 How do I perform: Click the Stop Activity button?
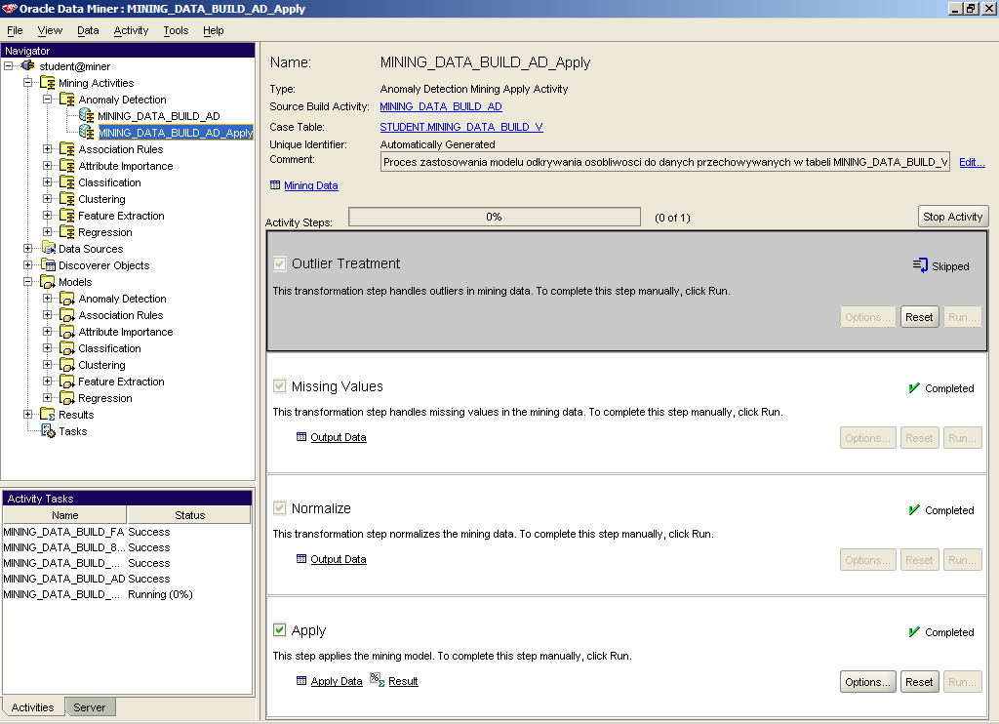(953, 217)
